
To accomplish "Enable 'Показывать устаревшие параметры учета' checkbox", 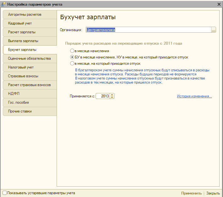I will tap(4, 193).
